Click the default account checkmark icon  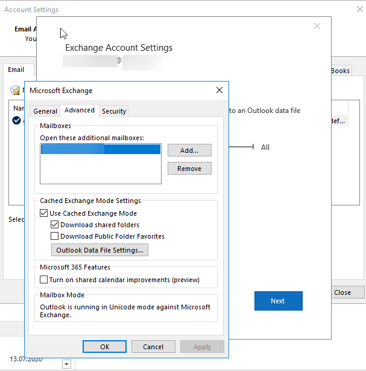16,120
